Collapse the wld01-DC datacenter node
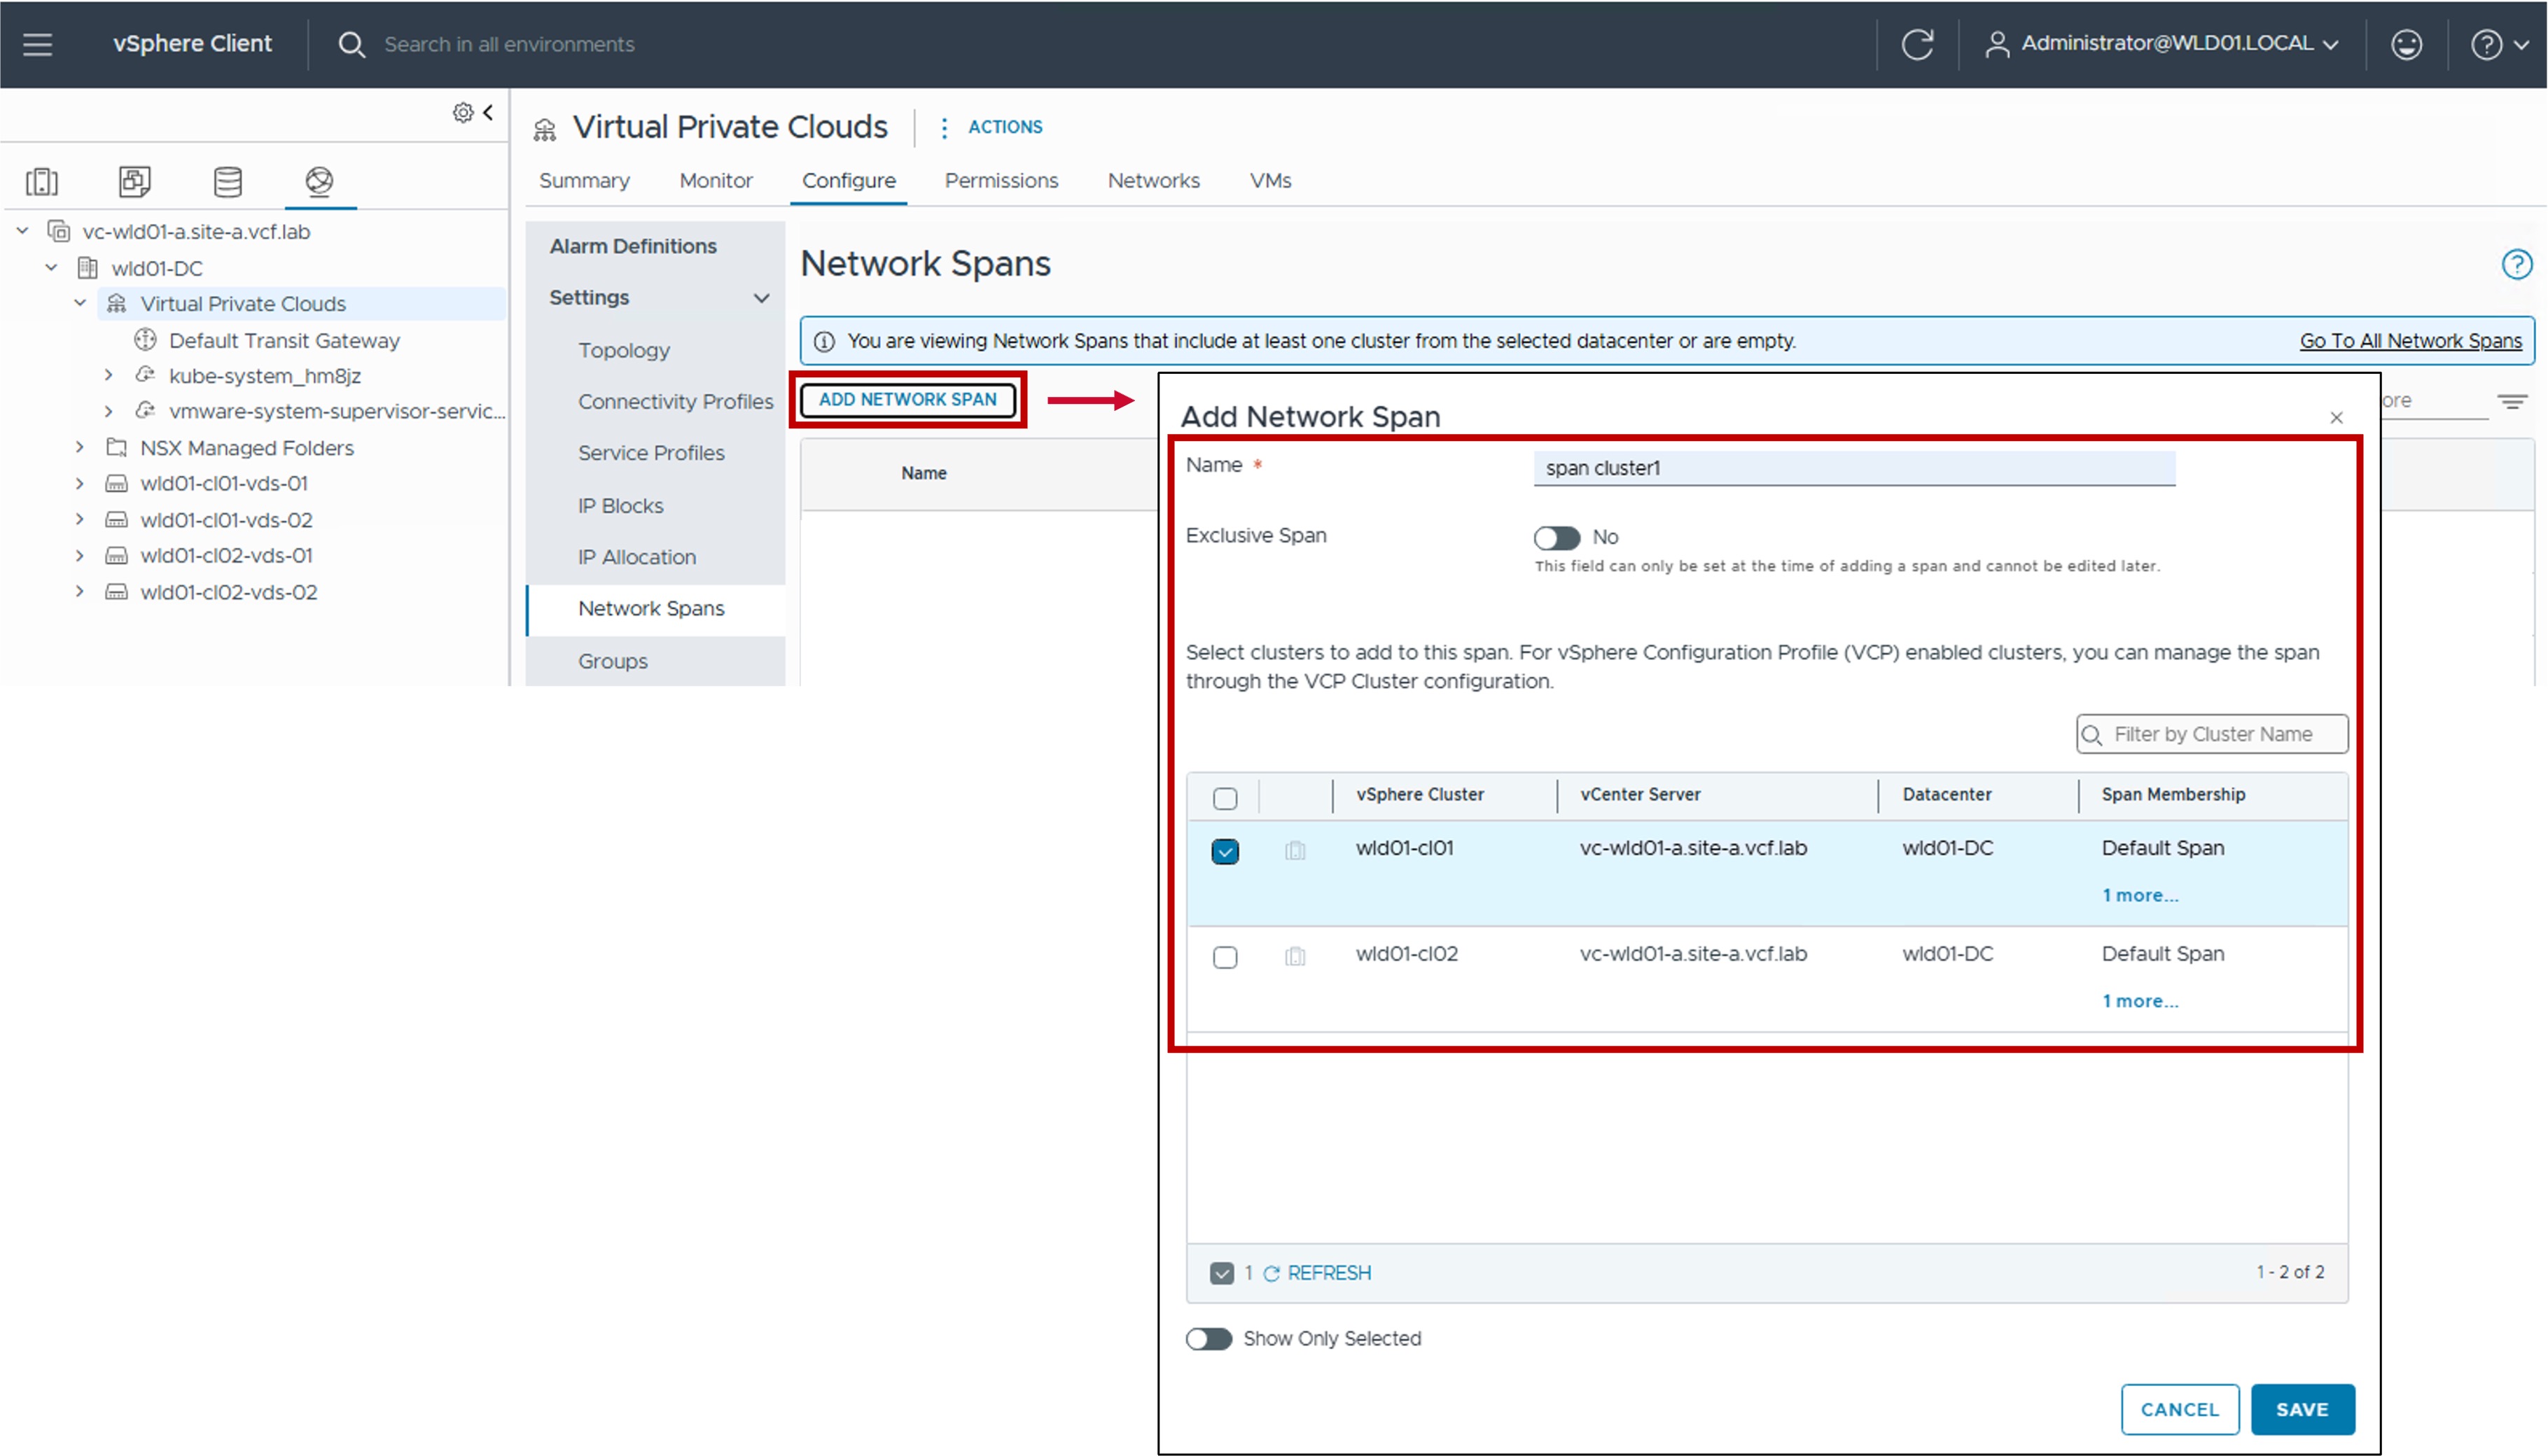Viewport: 2548px width, 1456px height. 52,268
